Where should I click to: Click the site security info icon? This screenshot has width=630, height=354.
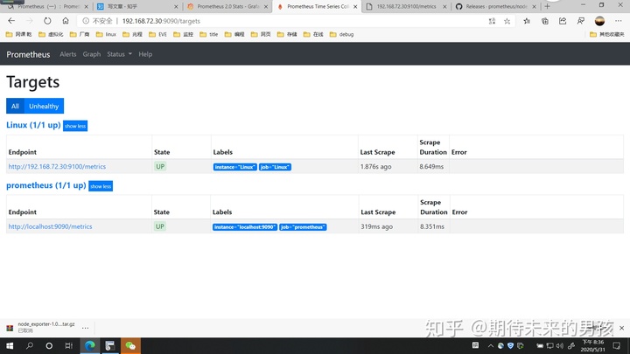(86, 21)
